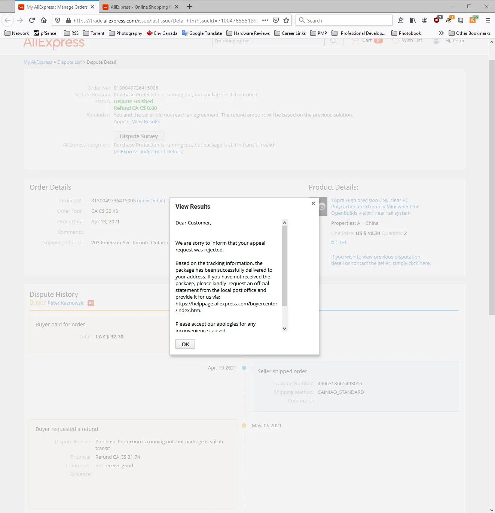495x513 pixels.
Task: Open the RSS bookmarks folder
Action: (71, 33)
